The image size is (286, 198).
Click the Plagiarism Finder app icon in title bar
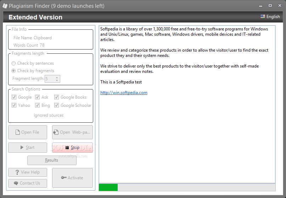pyautogui.click(x=5, y=6)
